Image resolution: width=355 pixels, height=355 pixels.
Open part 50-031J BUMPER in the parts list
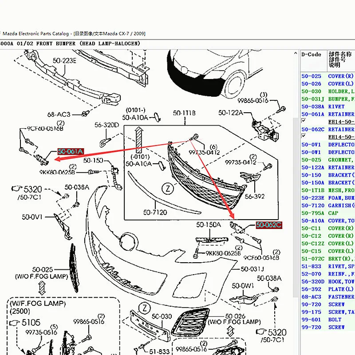327,99
